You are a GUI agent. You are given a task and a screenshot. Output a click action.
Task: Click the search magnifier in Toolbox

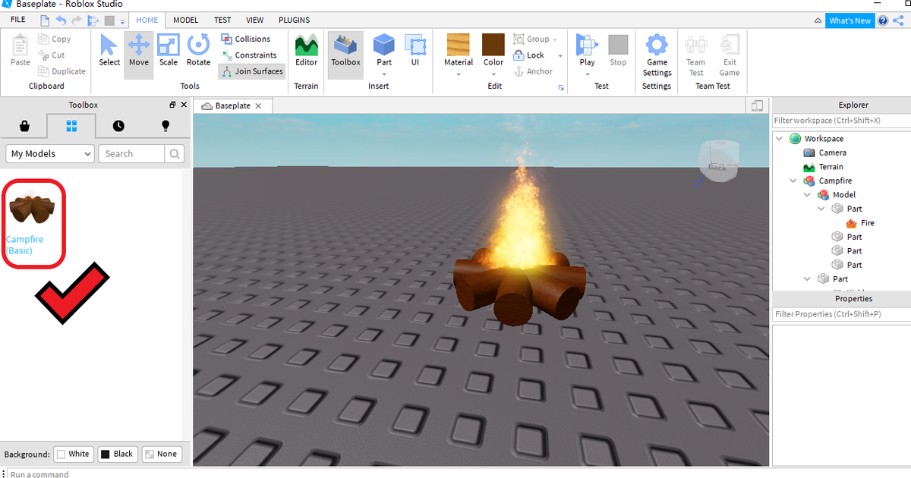pyautogui.click(x=175, y=153)
